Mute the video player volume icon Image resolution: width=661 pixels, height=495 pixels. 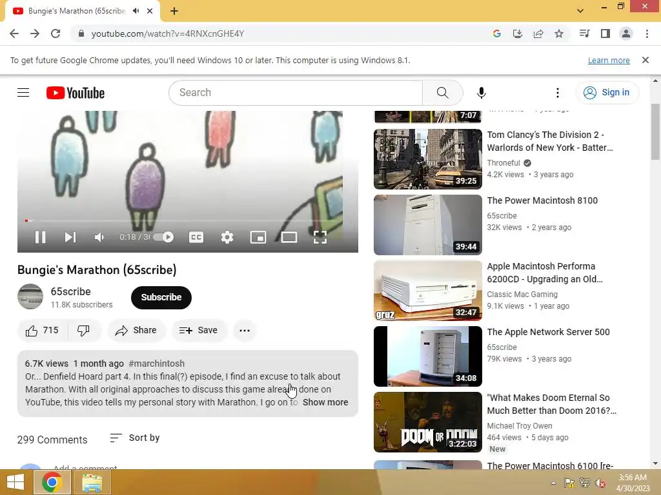pyautogui.click(x=99, y=237)
